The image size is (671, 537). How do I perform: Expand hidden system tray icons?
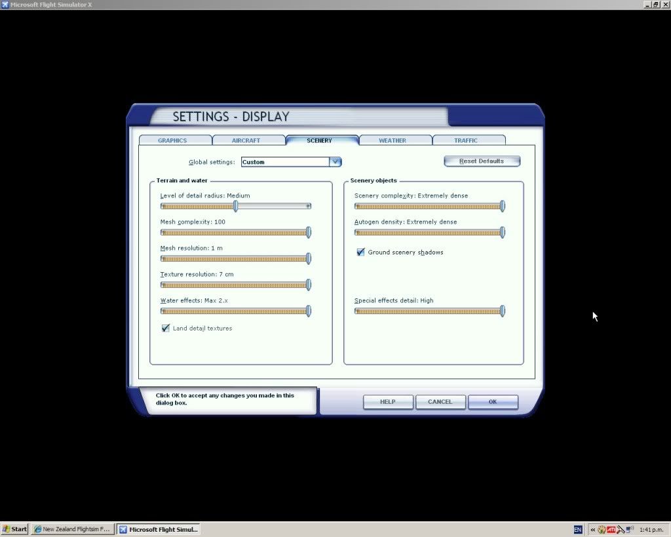tap(593, 529)
